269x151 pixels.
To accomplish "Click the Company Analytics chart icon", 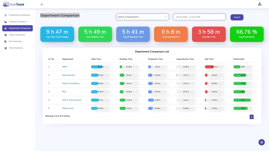I will (x=6, y=22).
